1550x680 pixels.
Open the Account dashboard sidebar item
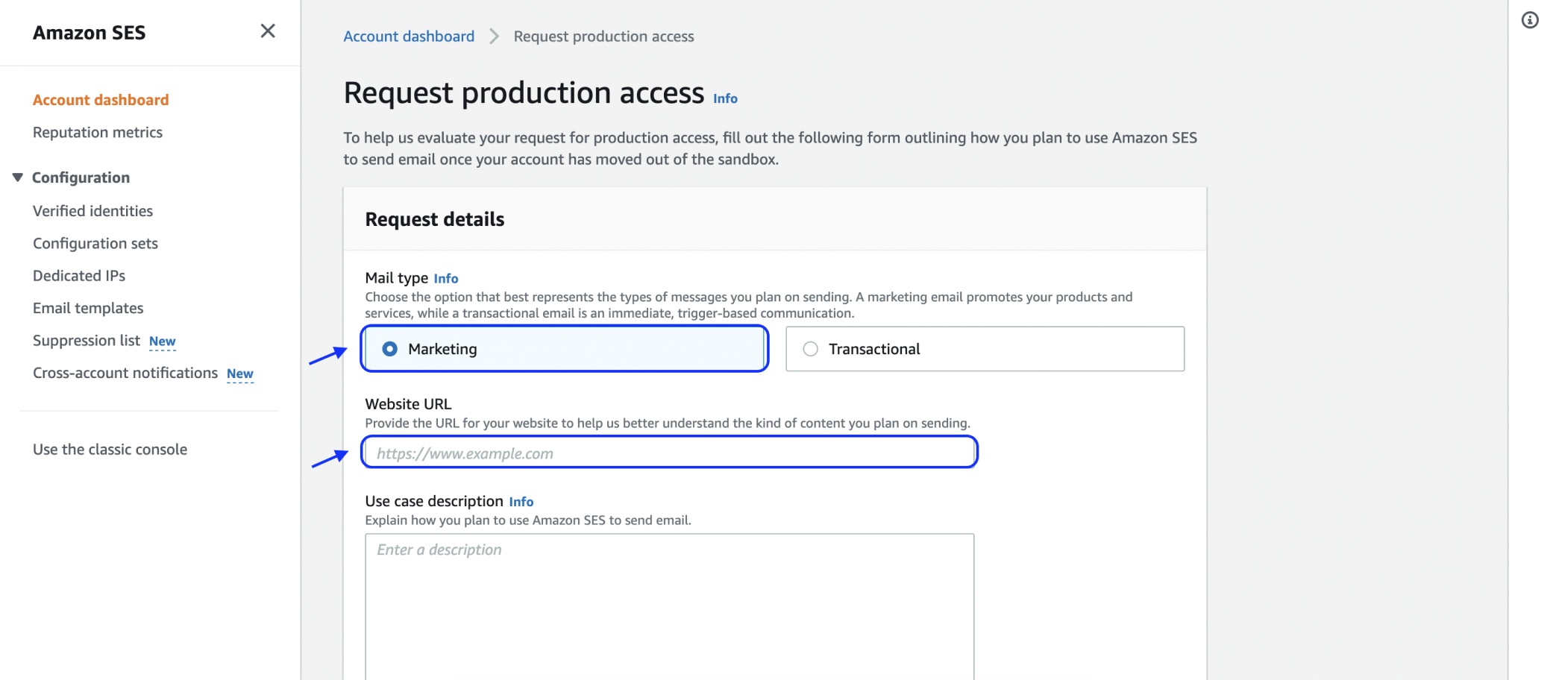coord(100,99)
